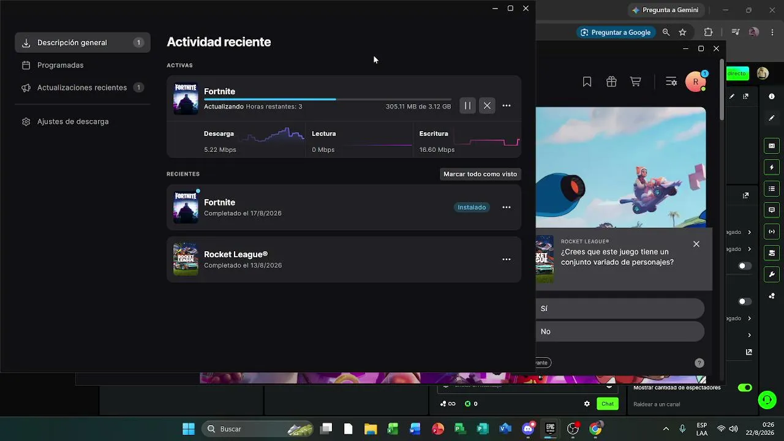Screen dimensions: 784x441
Task: Send message with Chat button
Action: click(x=608, y=404)
